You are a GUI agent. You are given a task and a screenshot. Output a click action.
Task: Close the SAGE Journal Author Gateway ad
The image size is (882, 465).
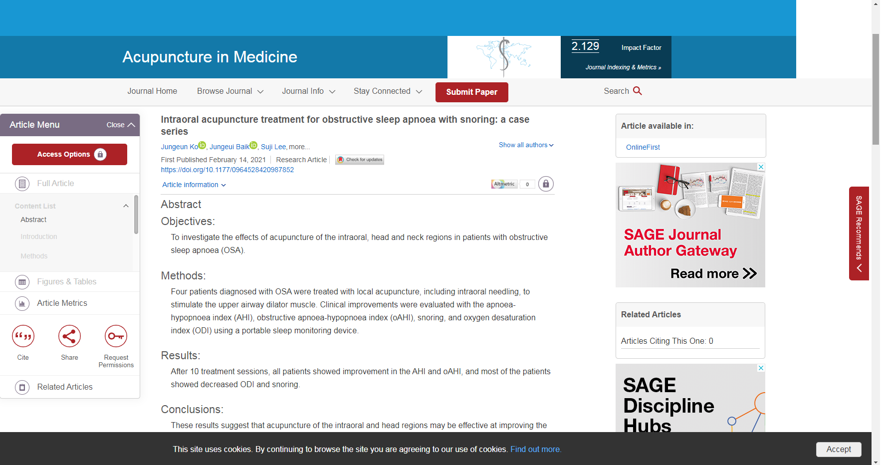761,167
